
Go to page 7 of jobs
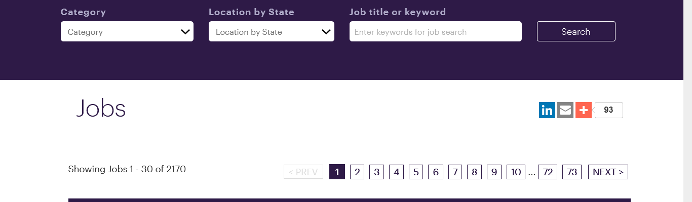455,172
